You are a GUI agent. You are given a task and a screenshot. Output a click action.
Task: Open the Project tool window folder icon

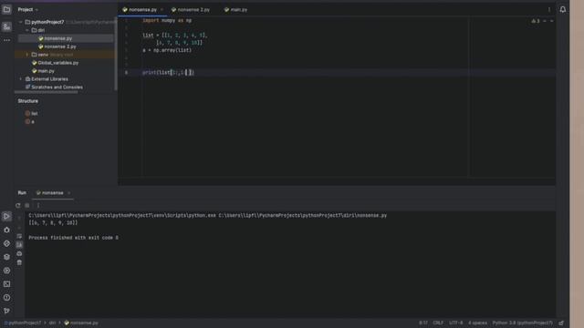click(6, 9)
